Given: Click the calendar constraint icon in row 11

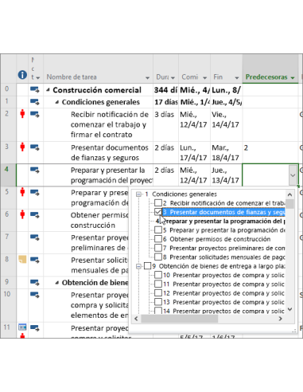Looking at the screenshot, I should [22, 327].
